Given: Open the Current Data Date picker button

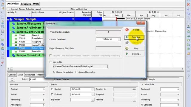Looking at the screenshot, I should coord(119,40).
